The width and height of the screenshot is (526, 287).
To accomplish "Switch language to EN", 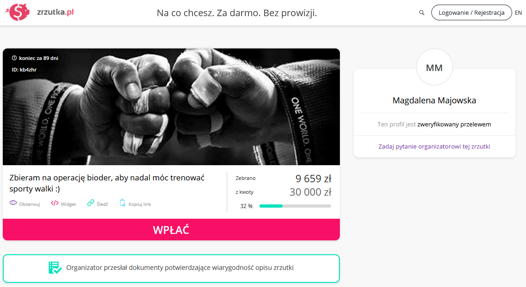I will tap(518, 13).
